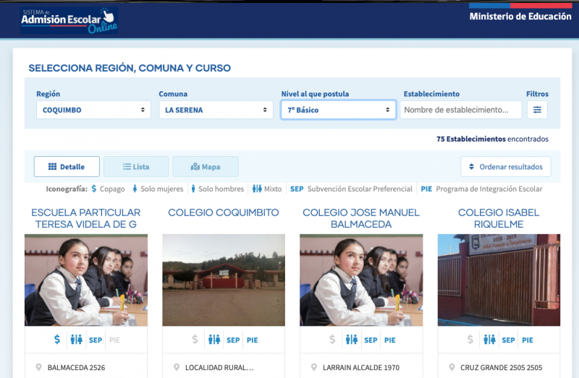Focus the Nombre de establecimiento search field
Image resolution: width=579 pixels, height=378 pixels.
(x=461, y=110)
